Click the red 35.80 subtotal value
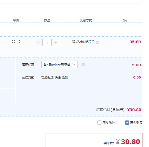This screenshot has height=147, width=149. tap(135, 42)
